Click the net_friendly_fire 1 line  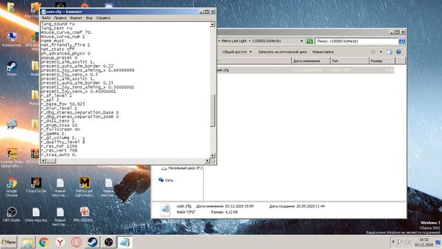click(66, 45)
